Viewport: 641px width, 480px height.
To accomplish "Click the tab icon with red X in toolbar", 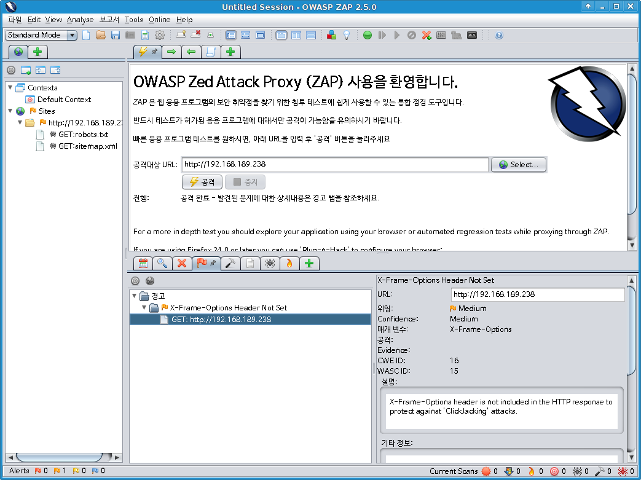I will 195,35.
